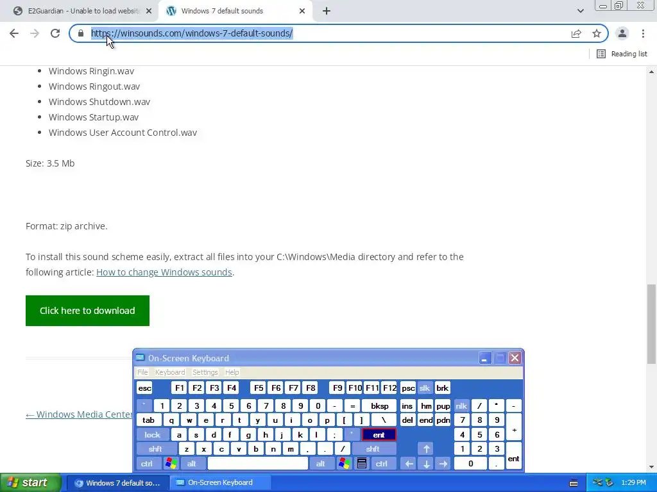
Task: Click the padlock site info icon
Action: 81,33
